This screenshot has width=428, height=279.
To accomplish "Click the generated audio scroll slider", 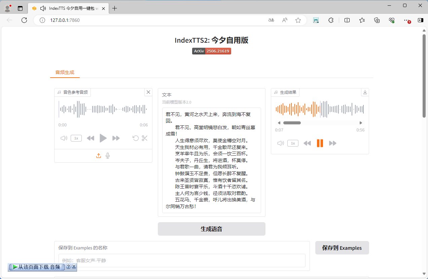I will tap(292, 123).
